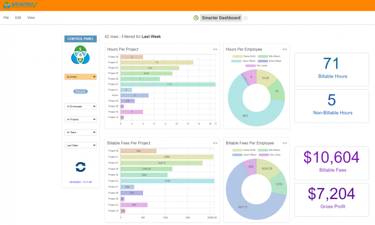Open the File menu
Screen dimensions: 375x225
[x=6, y=18]
